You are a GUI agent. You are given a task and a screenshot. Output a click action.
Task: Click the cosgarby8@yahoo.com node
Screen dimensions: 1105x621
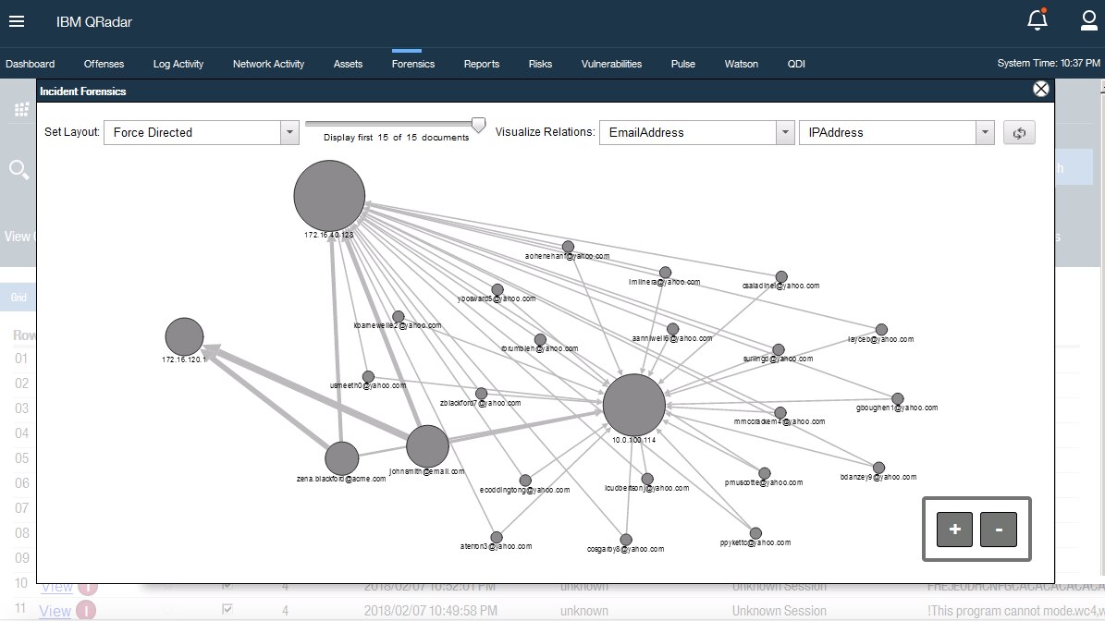(x=626, y=540)
